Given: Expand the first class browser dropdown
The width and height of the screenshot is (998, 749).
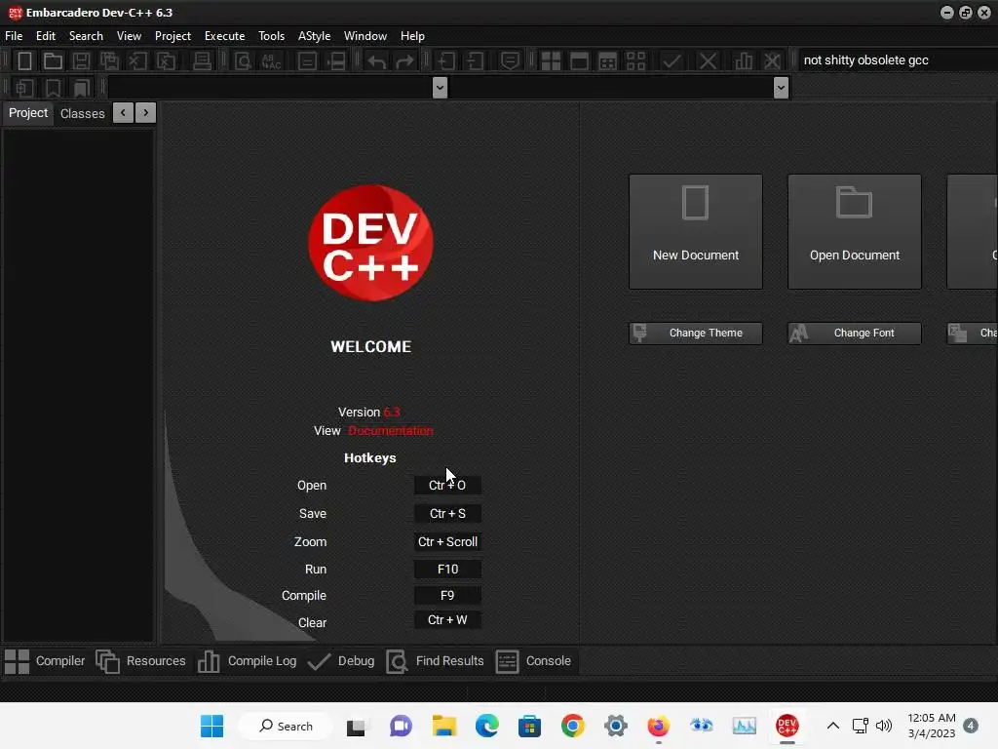Looking at the screenshot, I should point(440,87).
